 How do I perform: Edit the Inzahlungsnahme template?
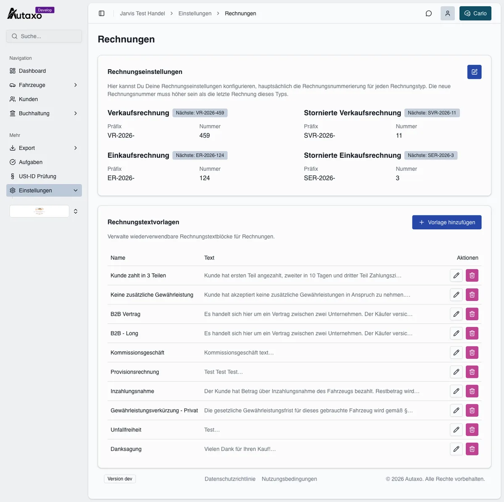[456, 391]
